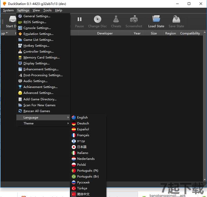
Task: Click the Add Game Directory icon
Action: click(x=20, y=99)
